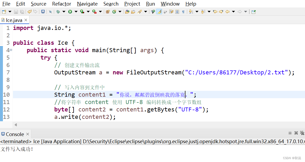The image size is (305, 162).
Task: Click the New Java Class icon
Action: (x=114, y=12)
